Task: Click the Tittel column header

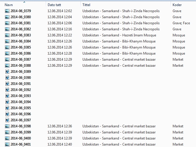Action: point(86,5)
